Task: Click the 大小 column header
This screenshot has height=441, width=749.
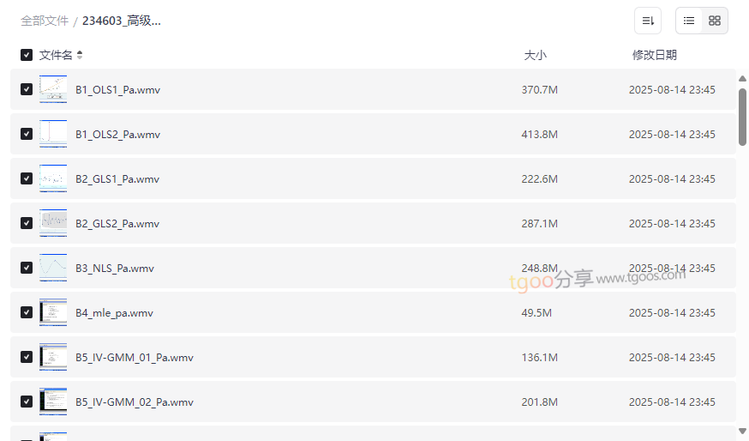Action: (x=535, y=55)
